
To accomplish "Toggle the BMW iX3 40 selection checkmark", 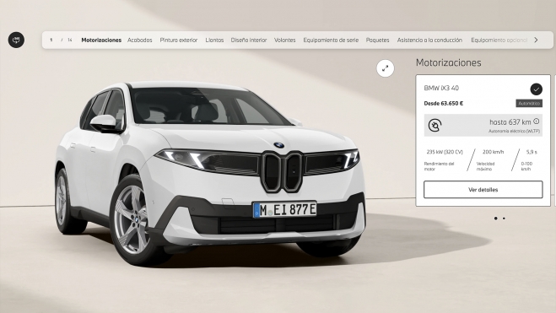I will pyautogui.click(x=536, y=89).
